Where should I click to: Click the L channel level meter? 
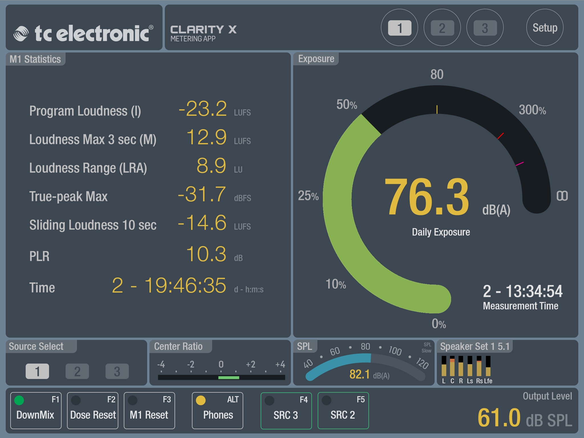[x=444, y=366]
